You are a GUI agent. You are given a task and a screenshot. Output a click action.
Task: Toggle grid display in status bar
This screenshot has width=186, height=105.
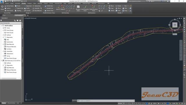pyautogui.click(x=124, y=104)
